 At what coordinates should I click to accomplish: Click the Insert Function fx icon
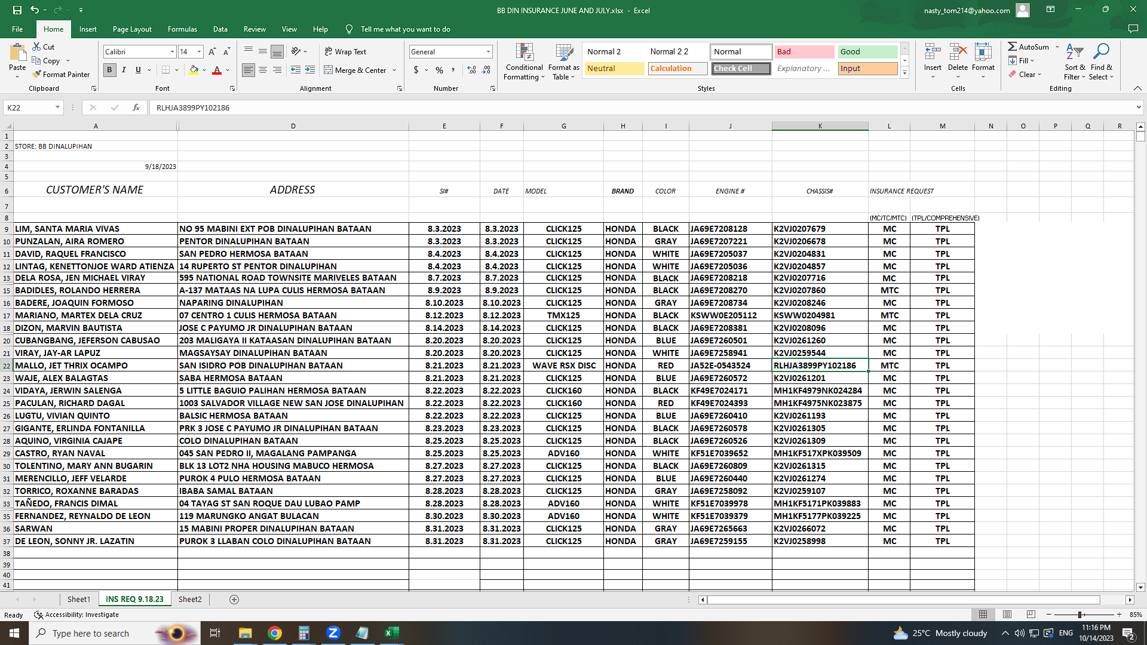tap(136, 107)
